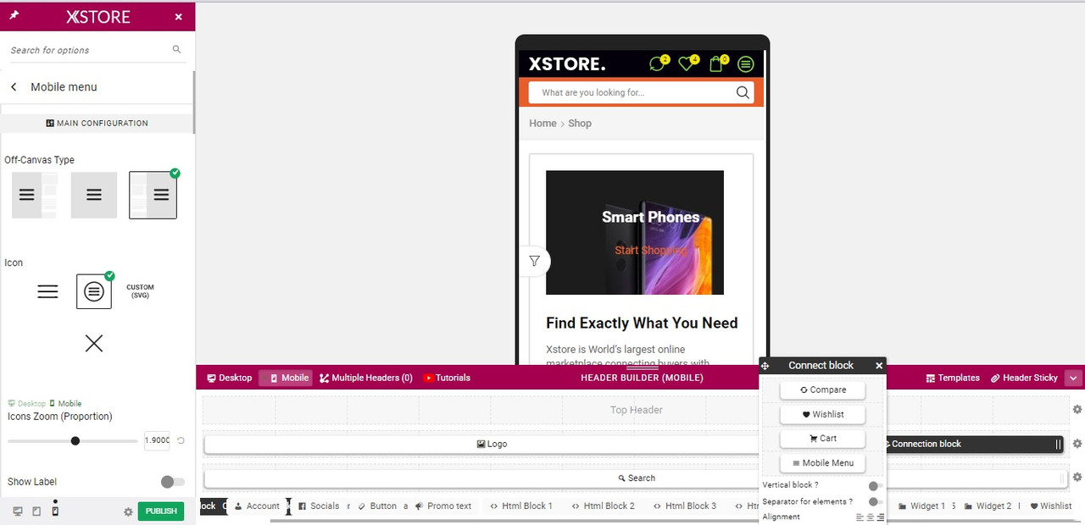Open header Templates
1085x525 pixels.
953,378
